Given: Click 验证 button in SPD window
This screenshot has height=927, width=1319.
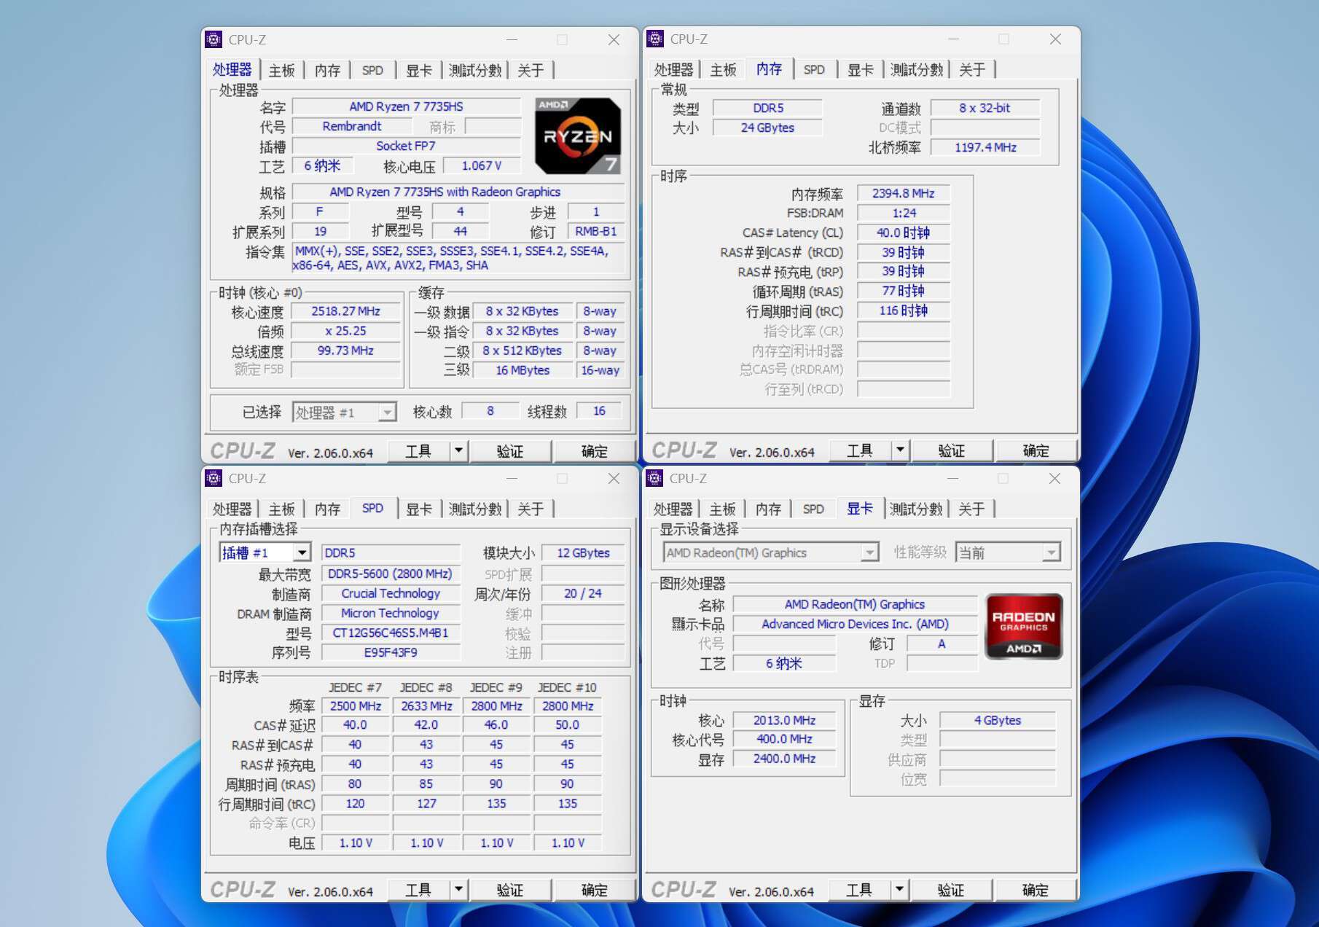Looking at the screenshot, I should [x=510, y=890].
